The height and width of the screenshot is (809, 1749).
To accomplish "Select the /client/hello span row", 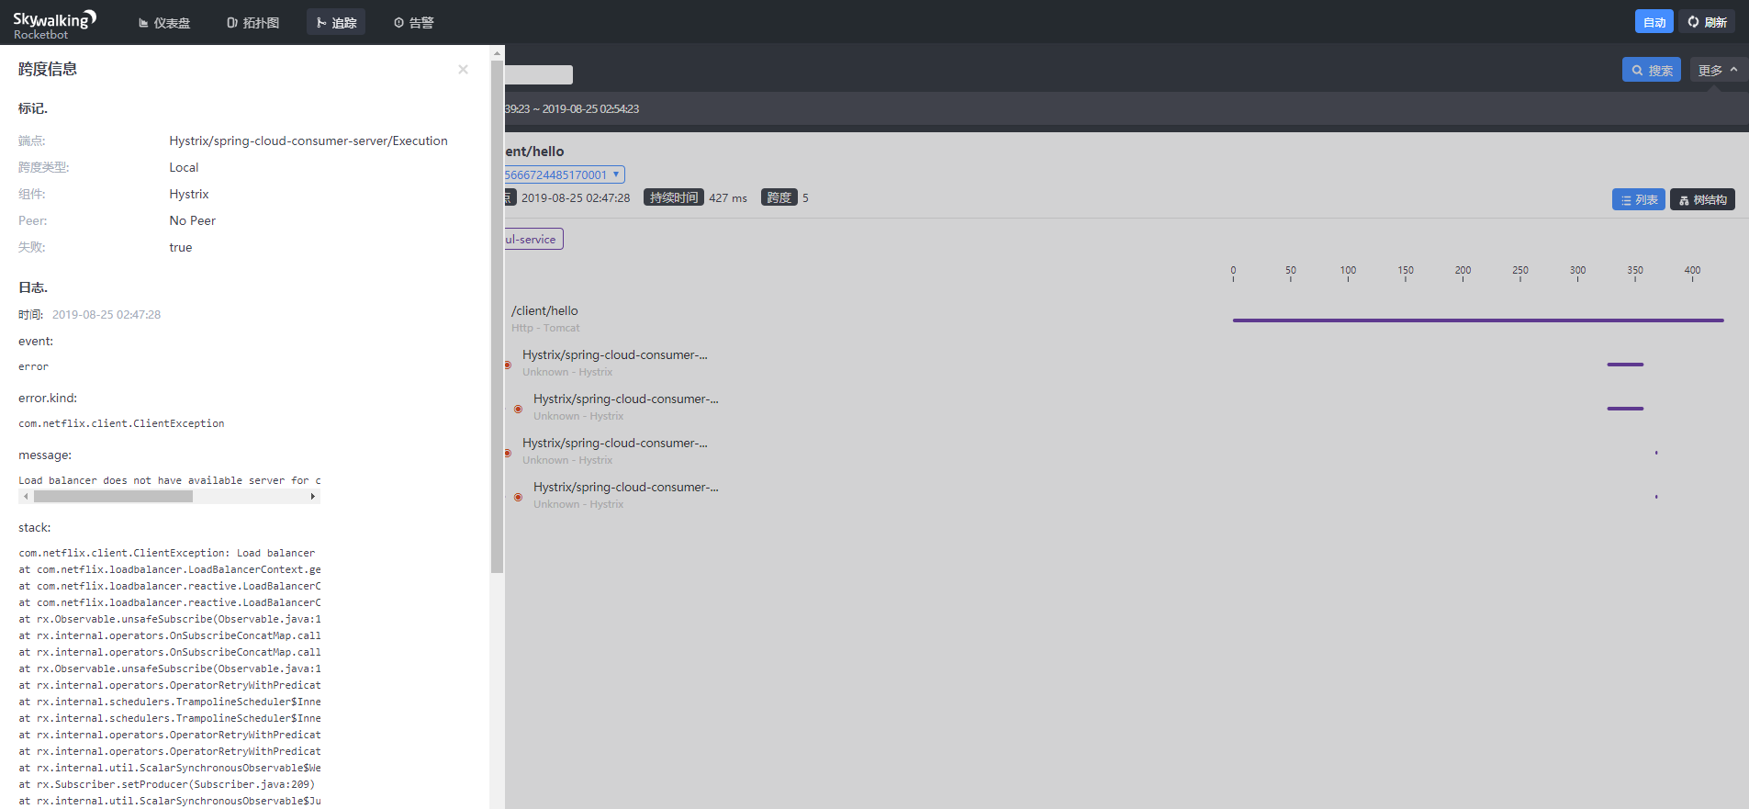I will point(544,319).
